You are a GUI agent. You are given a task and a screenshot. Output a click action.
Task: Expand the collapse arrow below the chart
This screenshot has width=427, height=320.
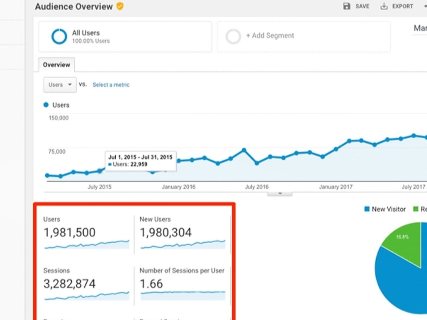(280, 194)
